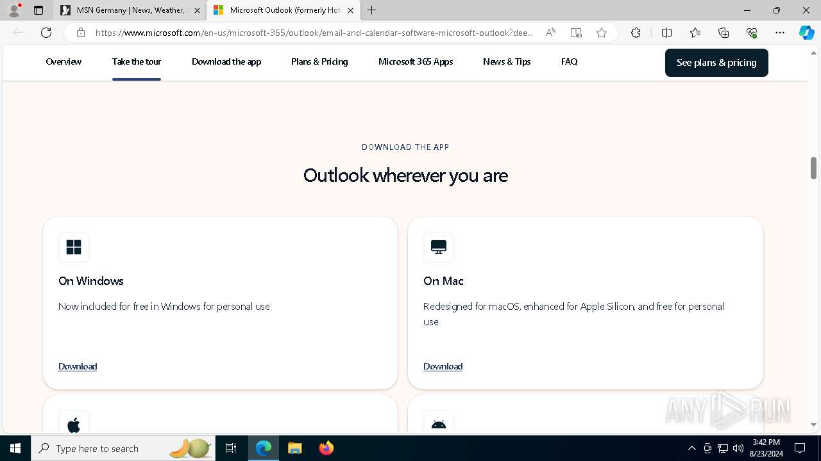Viewport: 821px width, 461px height.
Task: Open Microsoft 365 Apps nav item
Action: point(416,61)
